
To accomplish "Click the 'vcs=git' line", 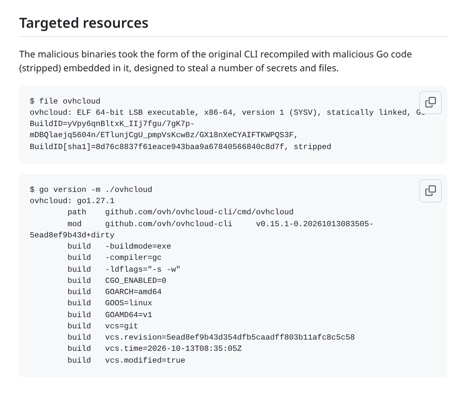I will pyautogui.click(x=103, y=326).
